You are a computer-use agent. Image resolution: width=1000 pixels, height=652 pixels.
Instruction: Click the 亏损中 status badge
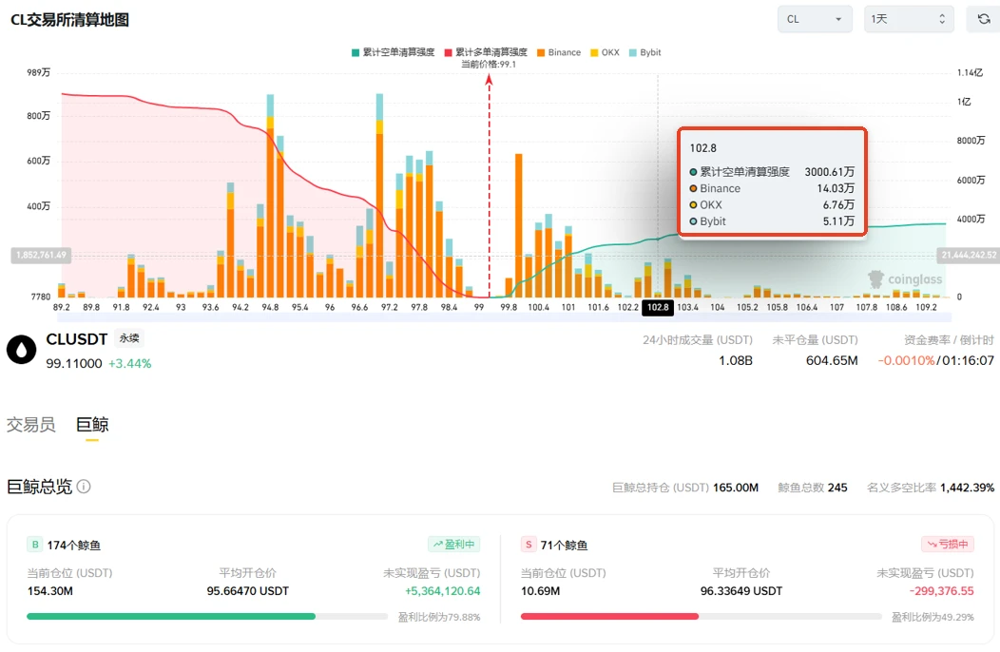(x=948, y=545)
